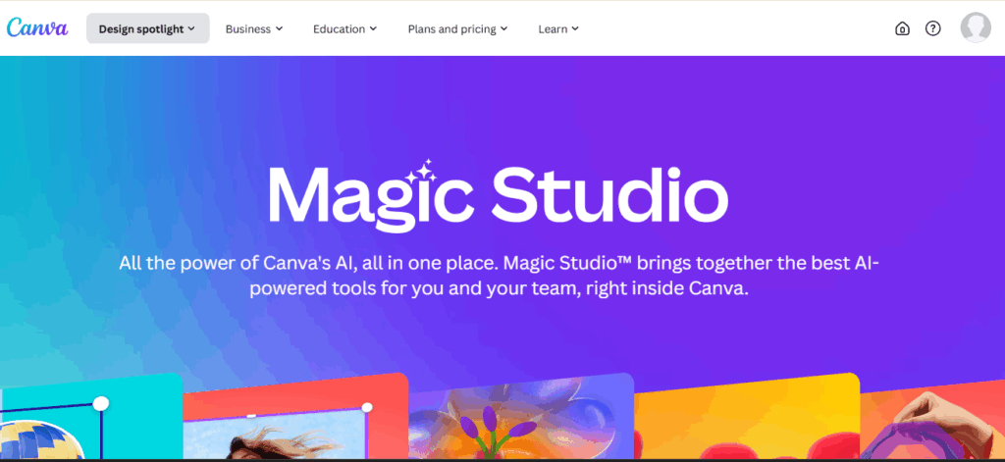
Task: Open the Design spotlight menu
Action: pyautogui.click(x=148, y=28)
